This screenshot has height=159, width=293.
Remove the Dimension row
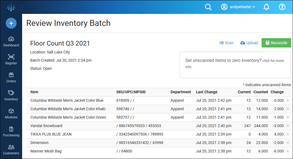(x=288, y=143)
